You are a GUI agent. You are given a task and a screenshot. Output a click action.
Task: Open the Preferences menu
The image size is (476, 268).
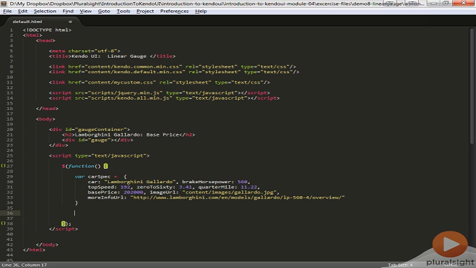(174, 12)
